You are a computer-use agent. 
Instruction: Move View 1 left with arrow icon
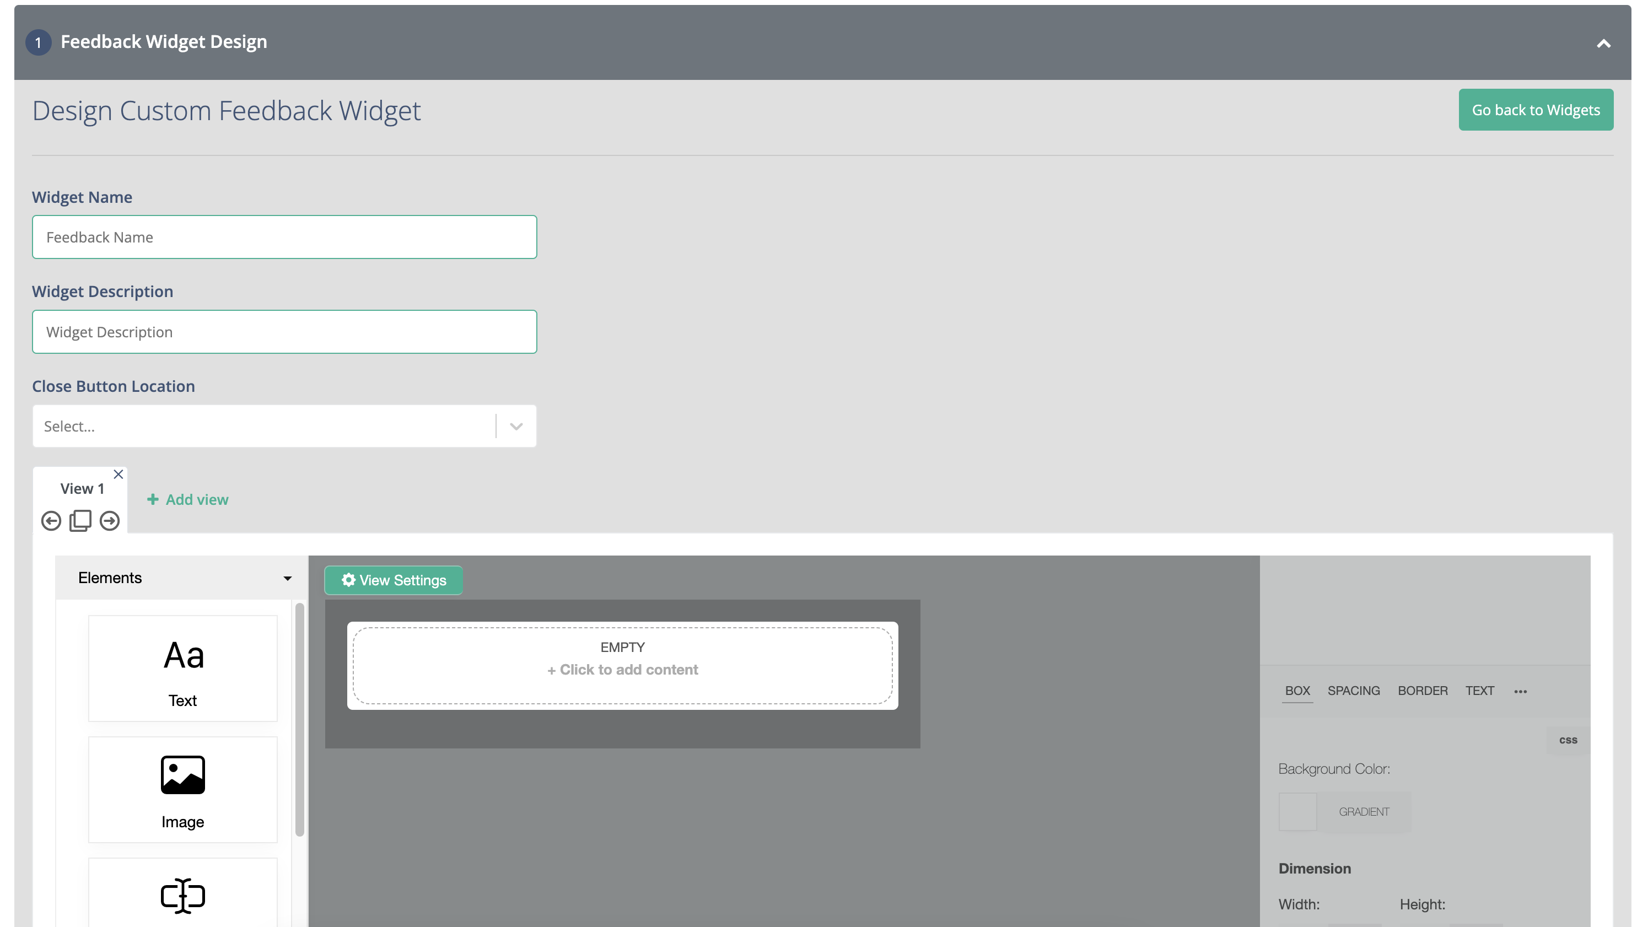pyautogui.click(x=51, y=521)
